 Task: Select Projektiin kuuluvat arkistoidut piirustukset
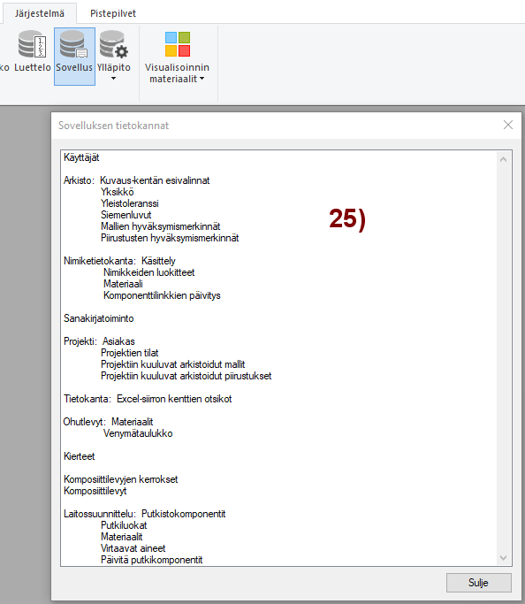click(186, 376)
